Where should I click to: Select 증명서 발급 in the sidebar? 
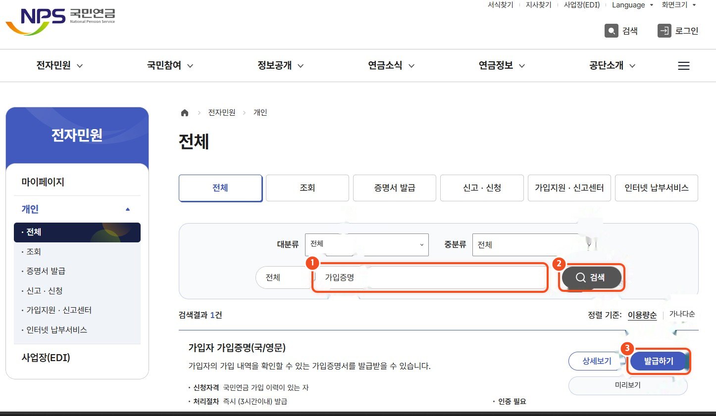46,271
